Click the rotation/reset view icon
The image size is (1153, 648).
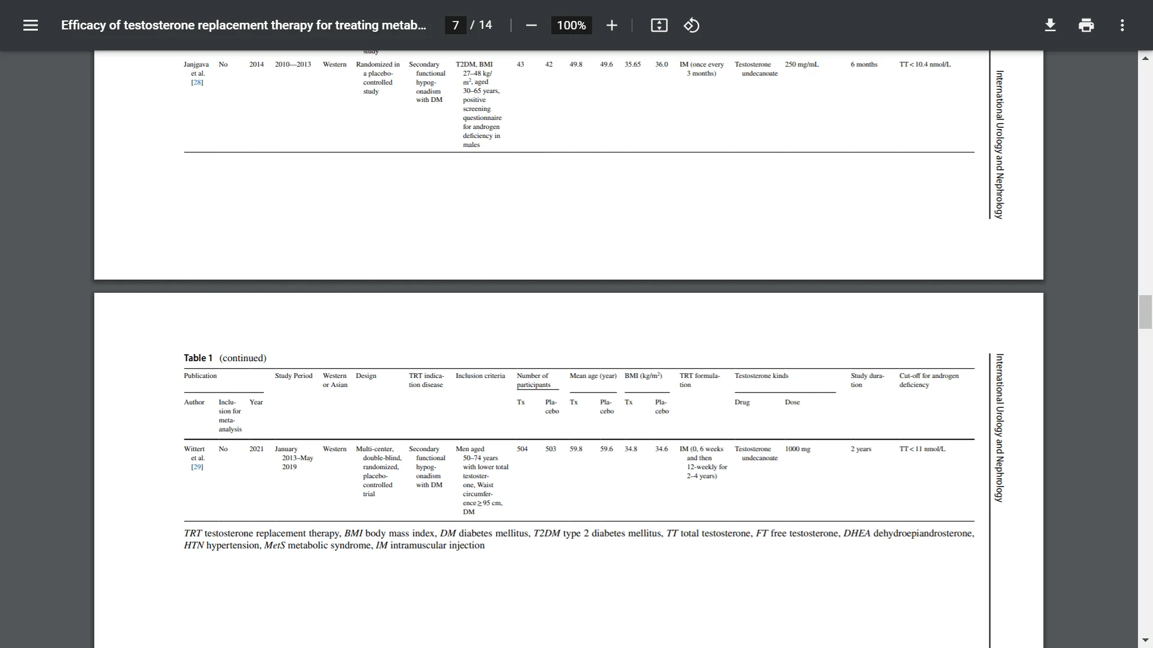point(691,25)
